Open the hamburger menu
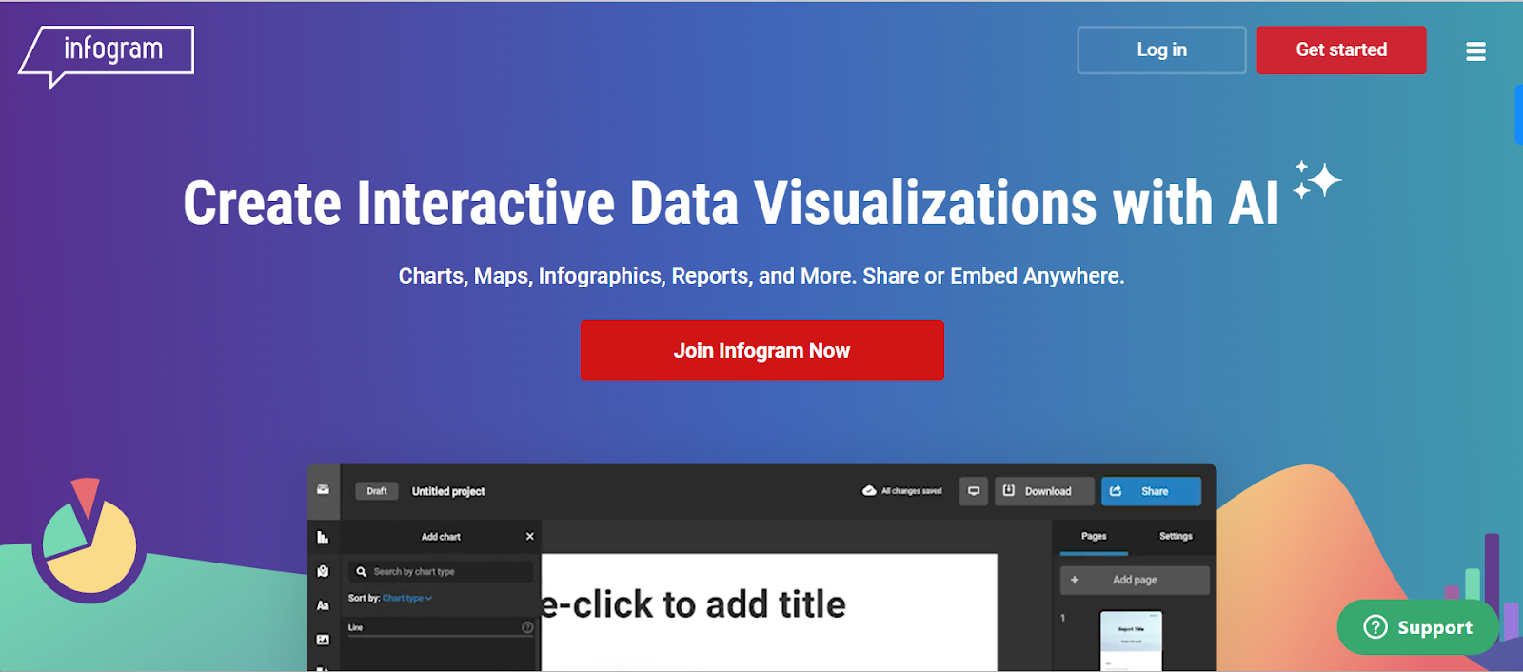The image size is (1523, 672). click(x=1475, y=51)
